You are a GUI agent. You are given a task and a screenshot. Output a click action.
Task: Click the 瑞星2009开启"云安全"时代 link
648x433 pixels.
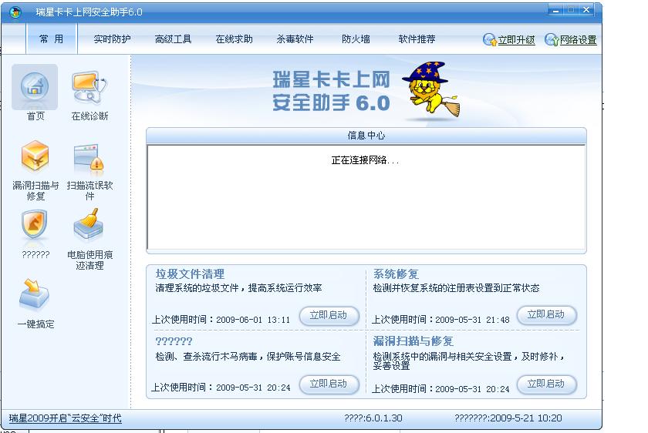click(x=66, y=418)
